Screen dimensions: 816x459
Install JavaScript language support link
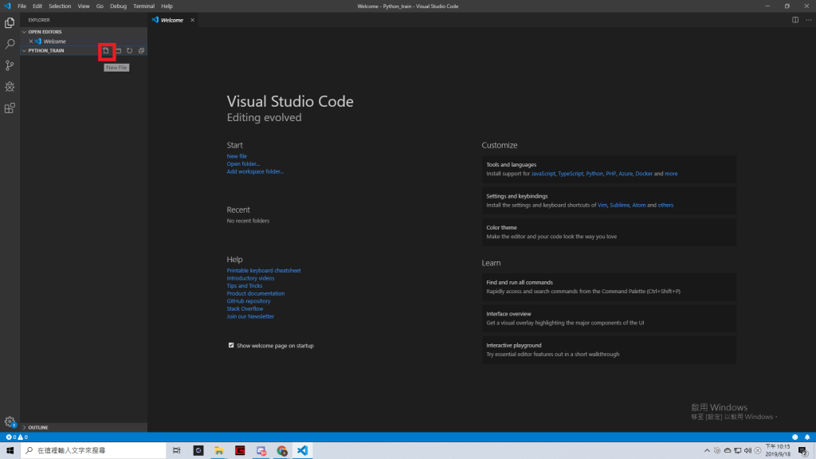pyautogui.click(x=543, y=174)
